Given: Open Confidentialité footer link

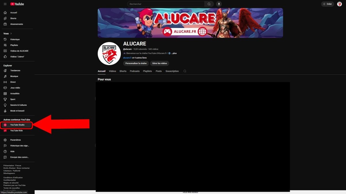Looking at the screenshot, I should click(10, 180).
